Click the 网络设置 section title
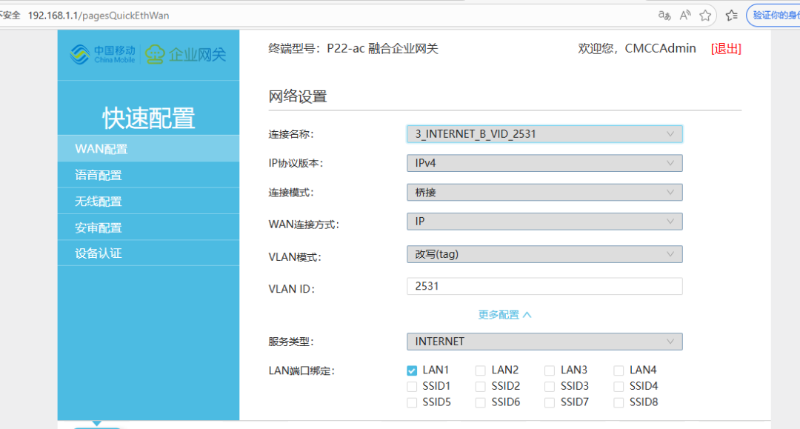Image resolution: width=800 pixels, height=429 pixels. pos(298,96)
